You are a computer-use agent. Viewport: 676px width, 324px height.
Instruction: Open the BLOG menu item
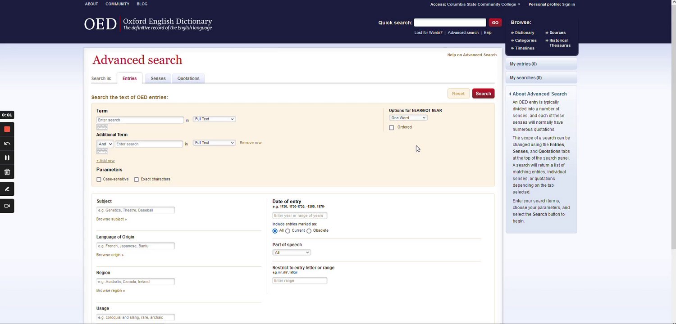point(142,4)
